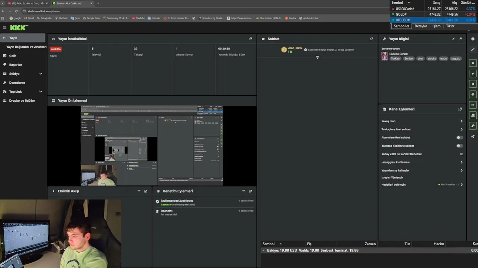Pop out the Yayın bilgisi panel
This screenshot has width=478, height=268.
[460, 39]
